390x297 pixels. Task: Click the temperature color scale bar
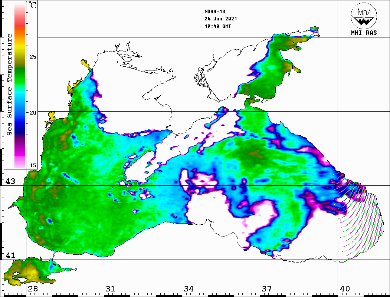[x=20, y=85]
